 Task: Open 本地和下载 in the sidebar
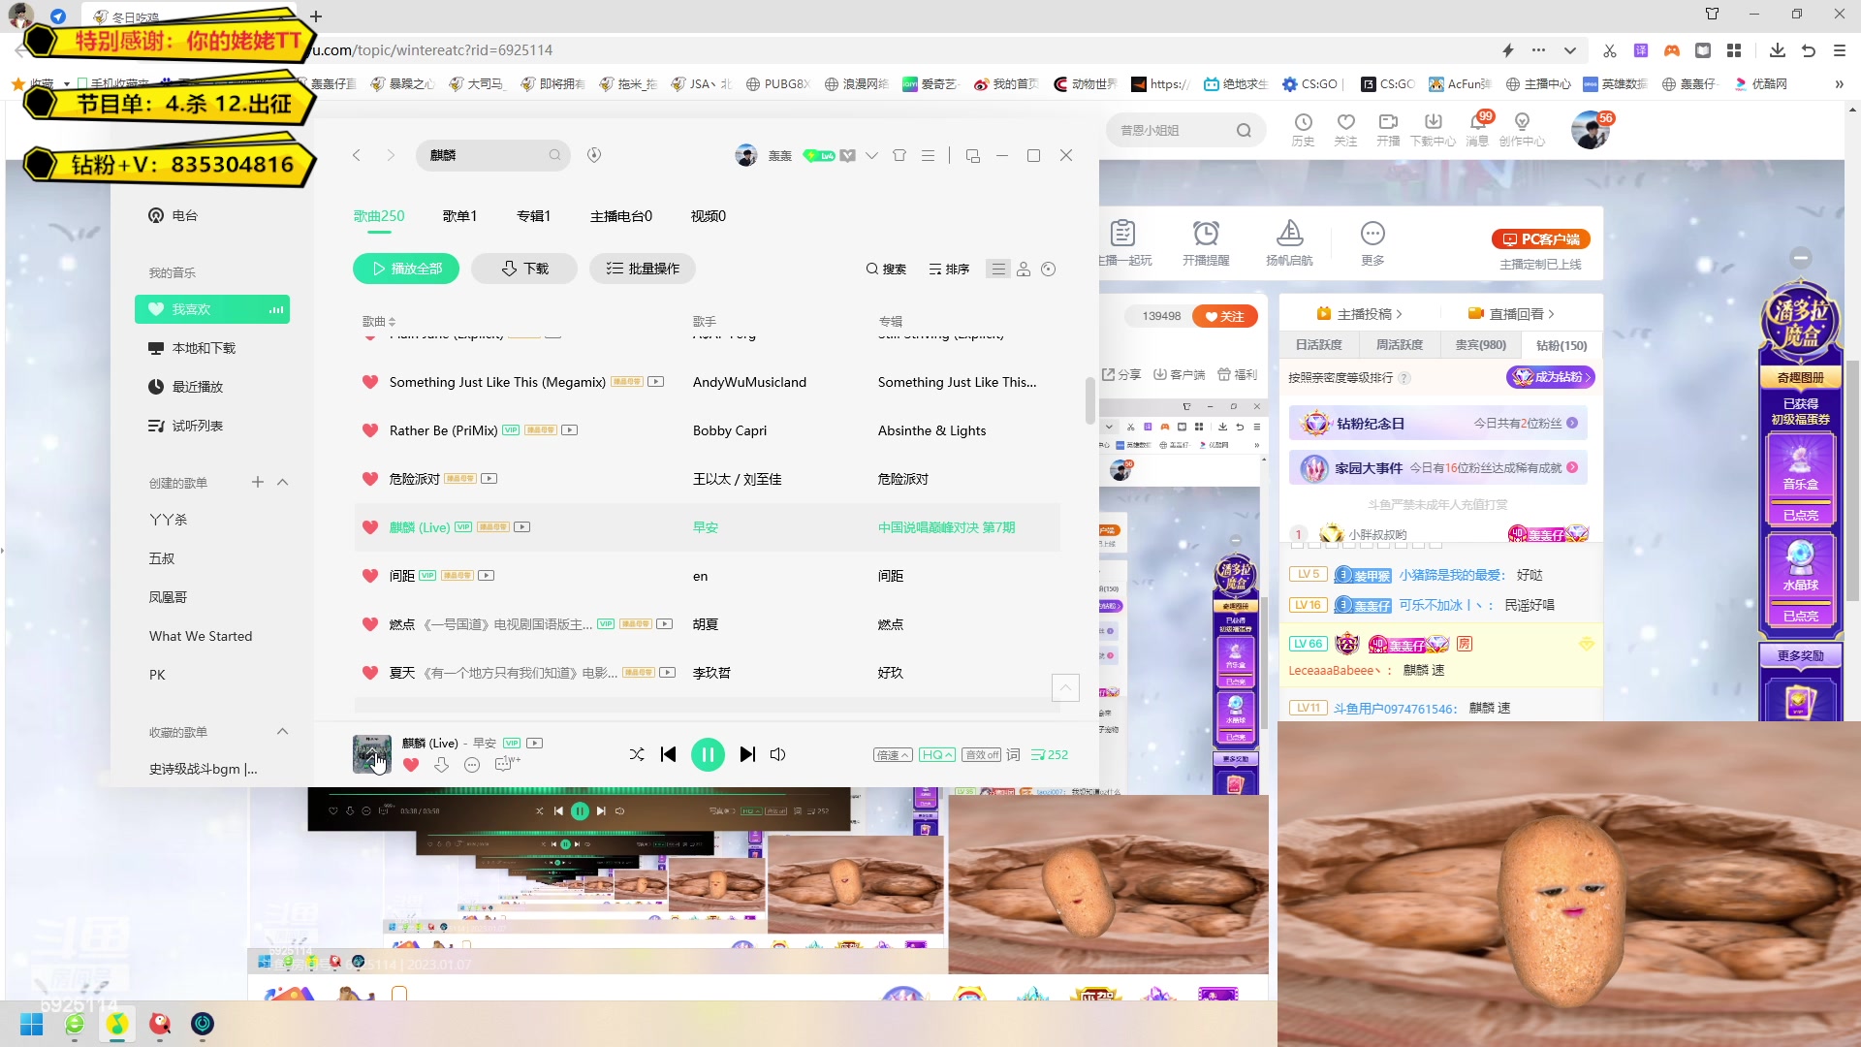coord(192,348)
